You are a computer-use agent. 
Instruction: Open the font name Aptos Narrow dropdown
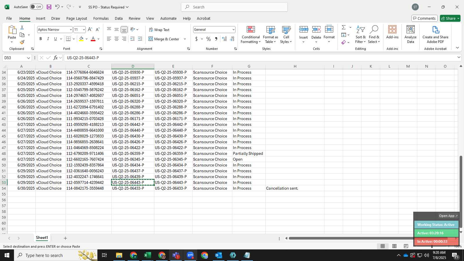tap(70, 30)
